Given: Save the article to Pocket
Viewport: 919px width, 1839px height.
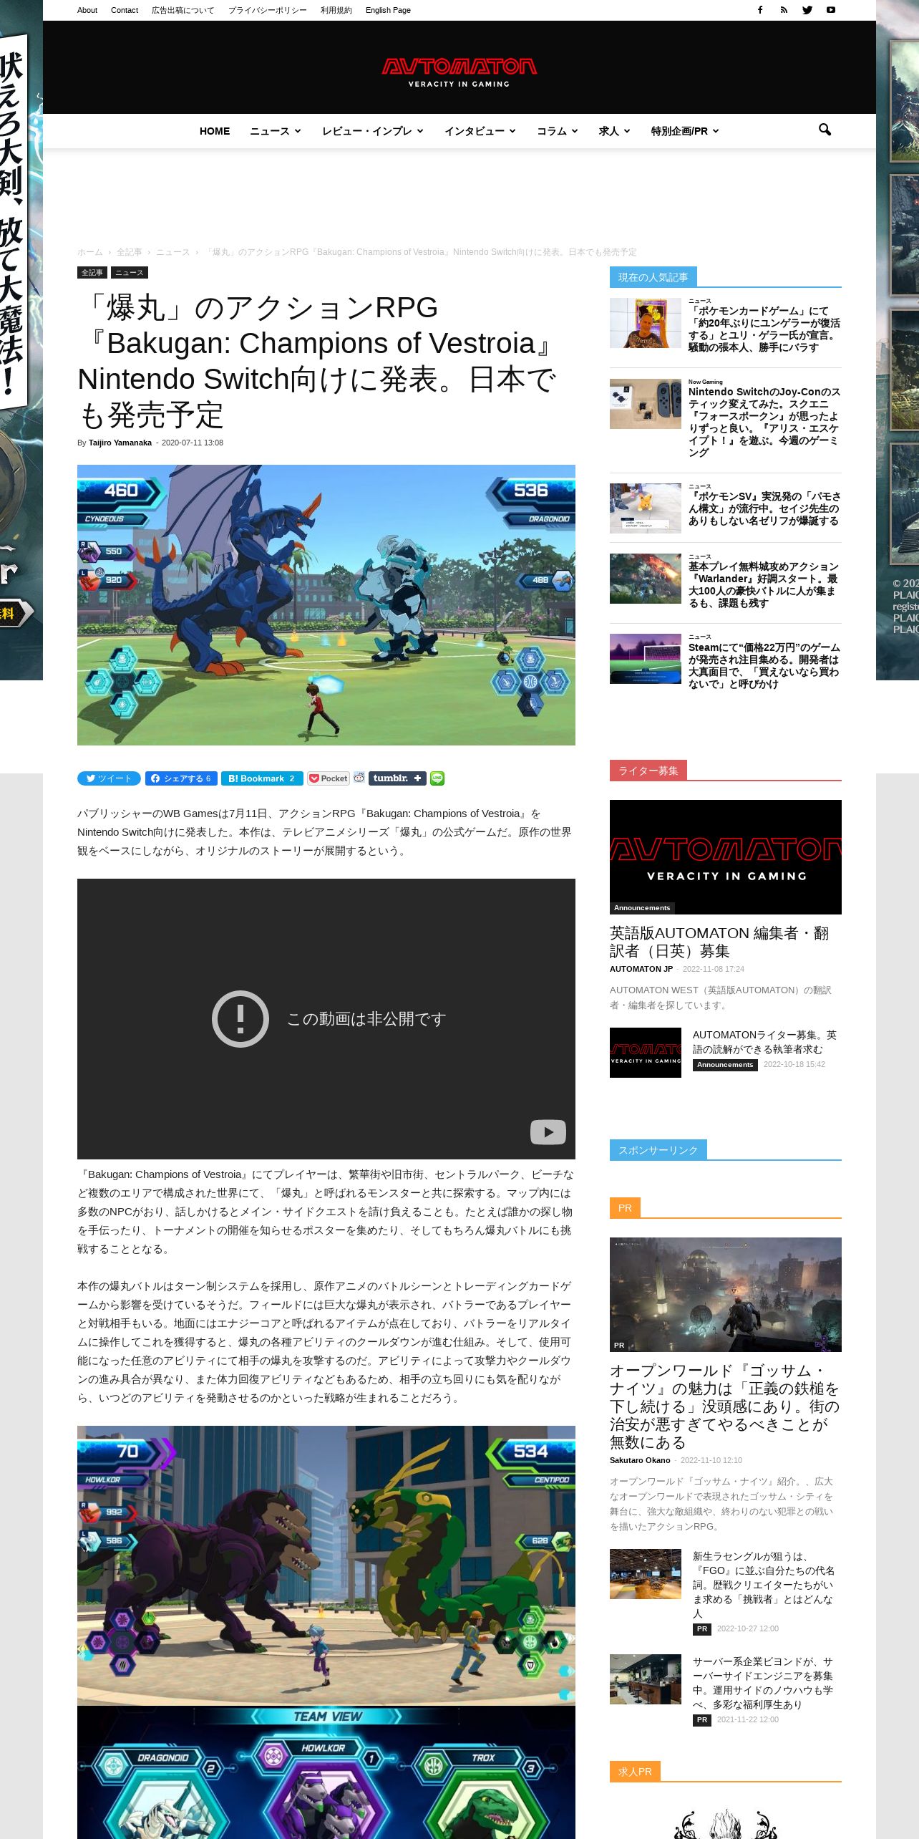Looking at the screenshot, I should click(329, 778).
